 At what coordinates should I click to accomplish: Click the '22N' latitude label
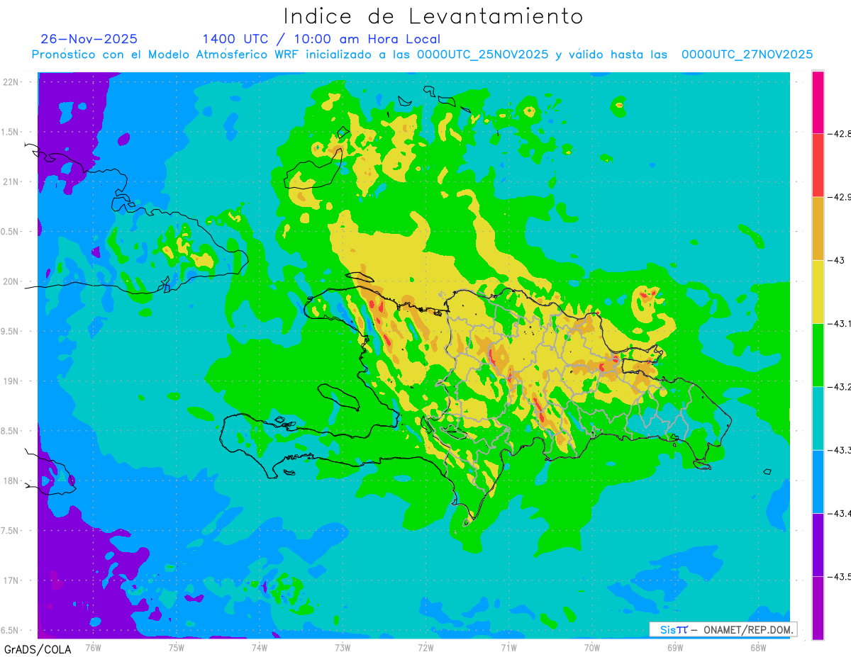(x=12, y=82)
